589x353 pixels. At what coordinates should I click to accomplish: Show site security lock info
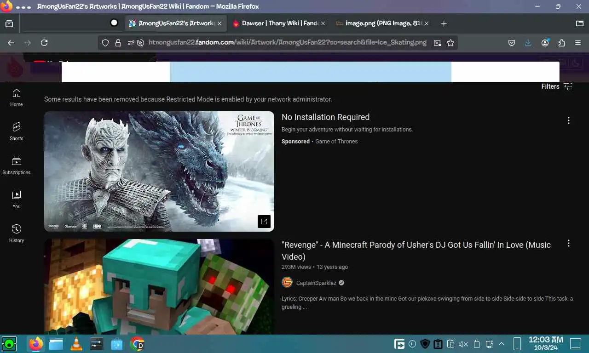click(118, 43)
